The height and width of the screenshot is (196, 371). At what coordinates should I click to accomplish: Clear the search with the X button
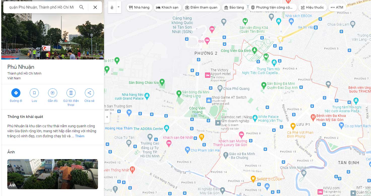(x=95, y=8)
